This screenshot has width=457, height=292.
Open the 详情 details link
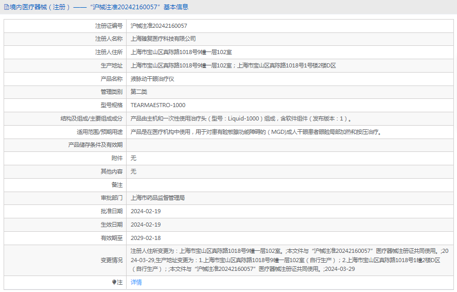pos(136,282)
